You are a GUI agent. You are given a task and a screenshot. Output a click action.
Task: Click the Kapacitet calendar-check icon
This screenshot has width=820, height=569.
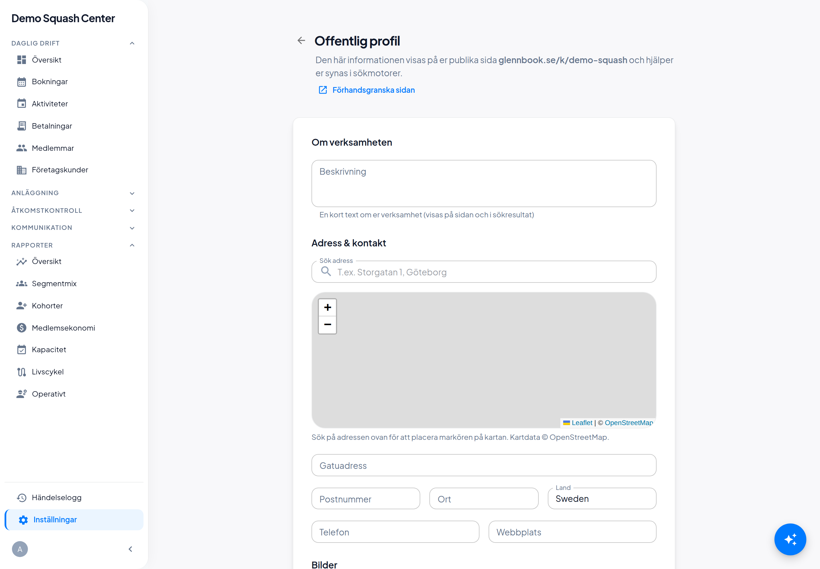[21, 350]
